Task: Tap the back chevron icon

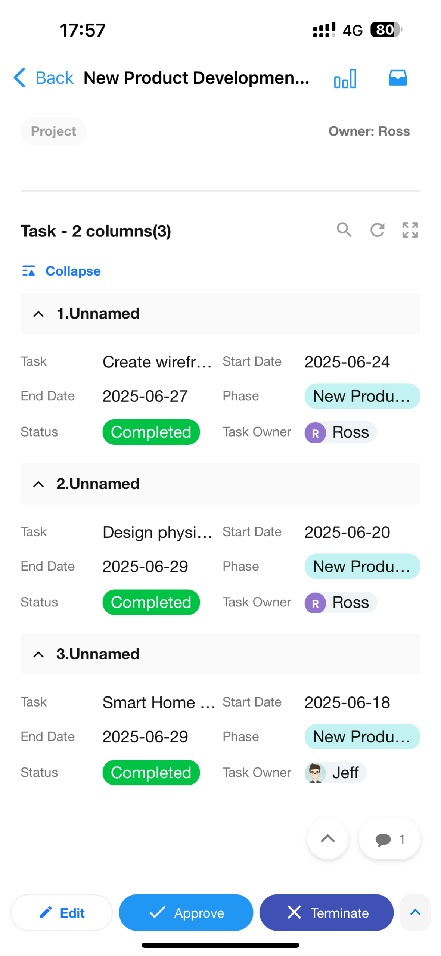Action: [19, 78]
